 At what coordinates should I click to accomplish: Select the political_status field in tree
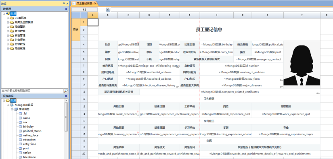tap(32, 131)
